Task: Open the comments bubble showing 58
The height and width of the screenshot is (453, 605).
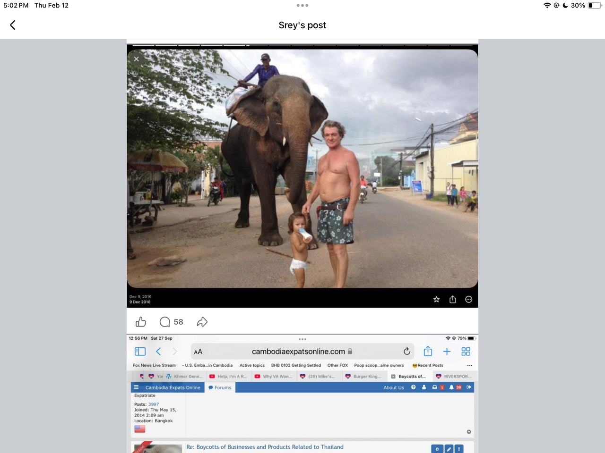Action: [171, 322]
